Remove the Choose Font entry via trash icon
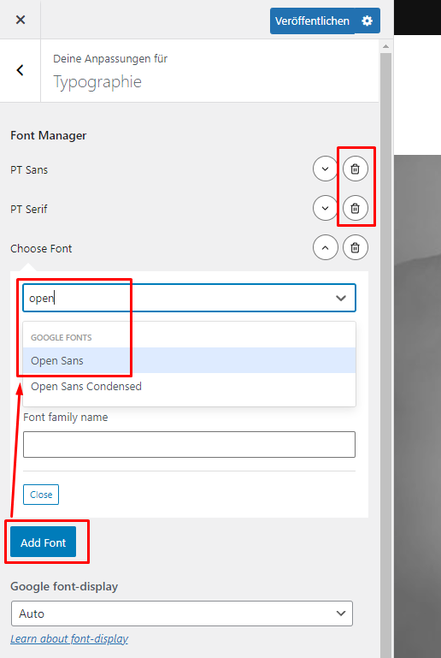 coord(355,247)
